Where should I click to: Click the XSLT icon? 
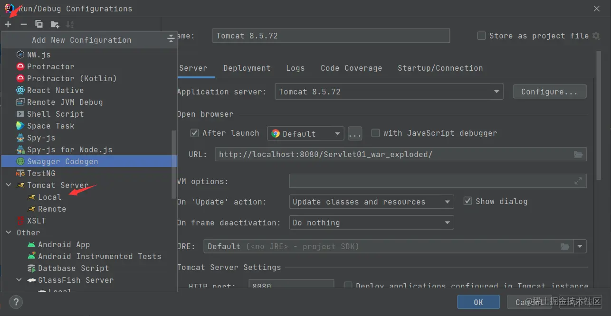tap(20, 221)
